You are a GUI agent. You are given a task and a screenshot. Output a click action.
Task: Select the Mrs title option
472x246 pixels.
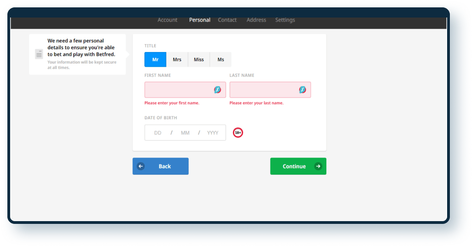(x=177, y=59)
